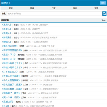Select author 佟芯 in 特技小厨娘（下） row
Viewport: 107px width, 107px height.
click(26, 63)
